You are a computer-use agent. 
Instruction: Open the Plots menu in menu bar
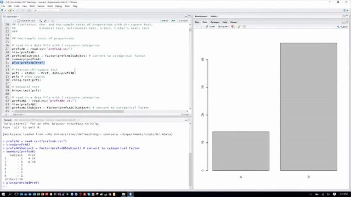click(32, 6)
